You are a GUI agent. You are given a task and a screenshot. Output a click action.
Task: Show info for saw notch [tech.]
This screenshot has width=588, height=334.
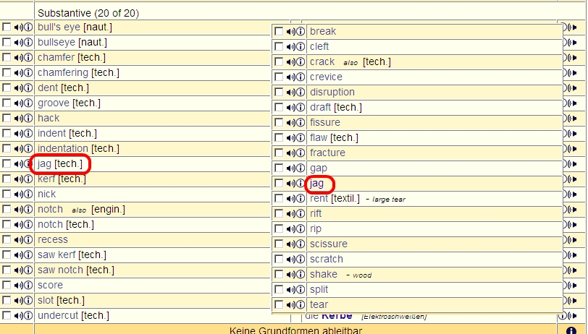(28, 270)
